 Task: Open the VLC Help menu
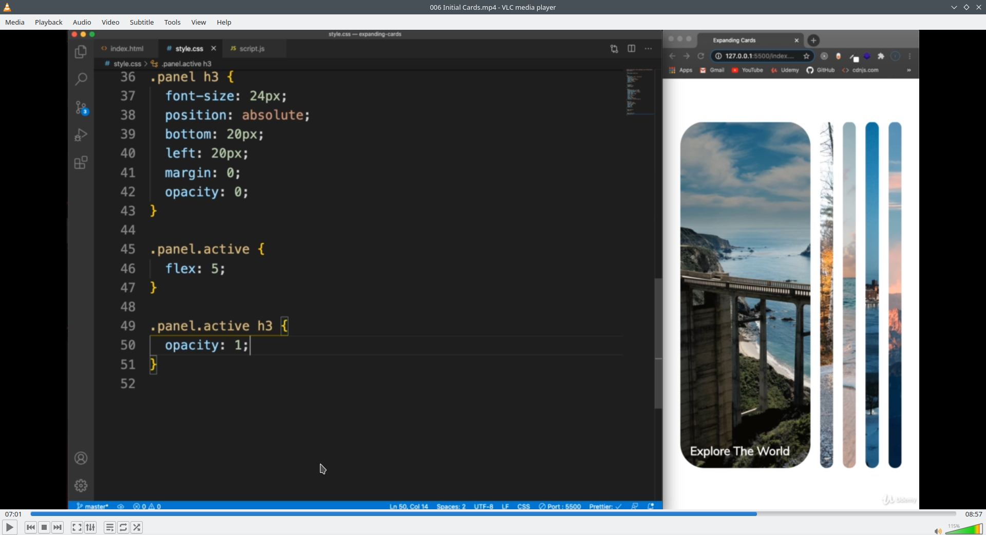click(224, 22)
